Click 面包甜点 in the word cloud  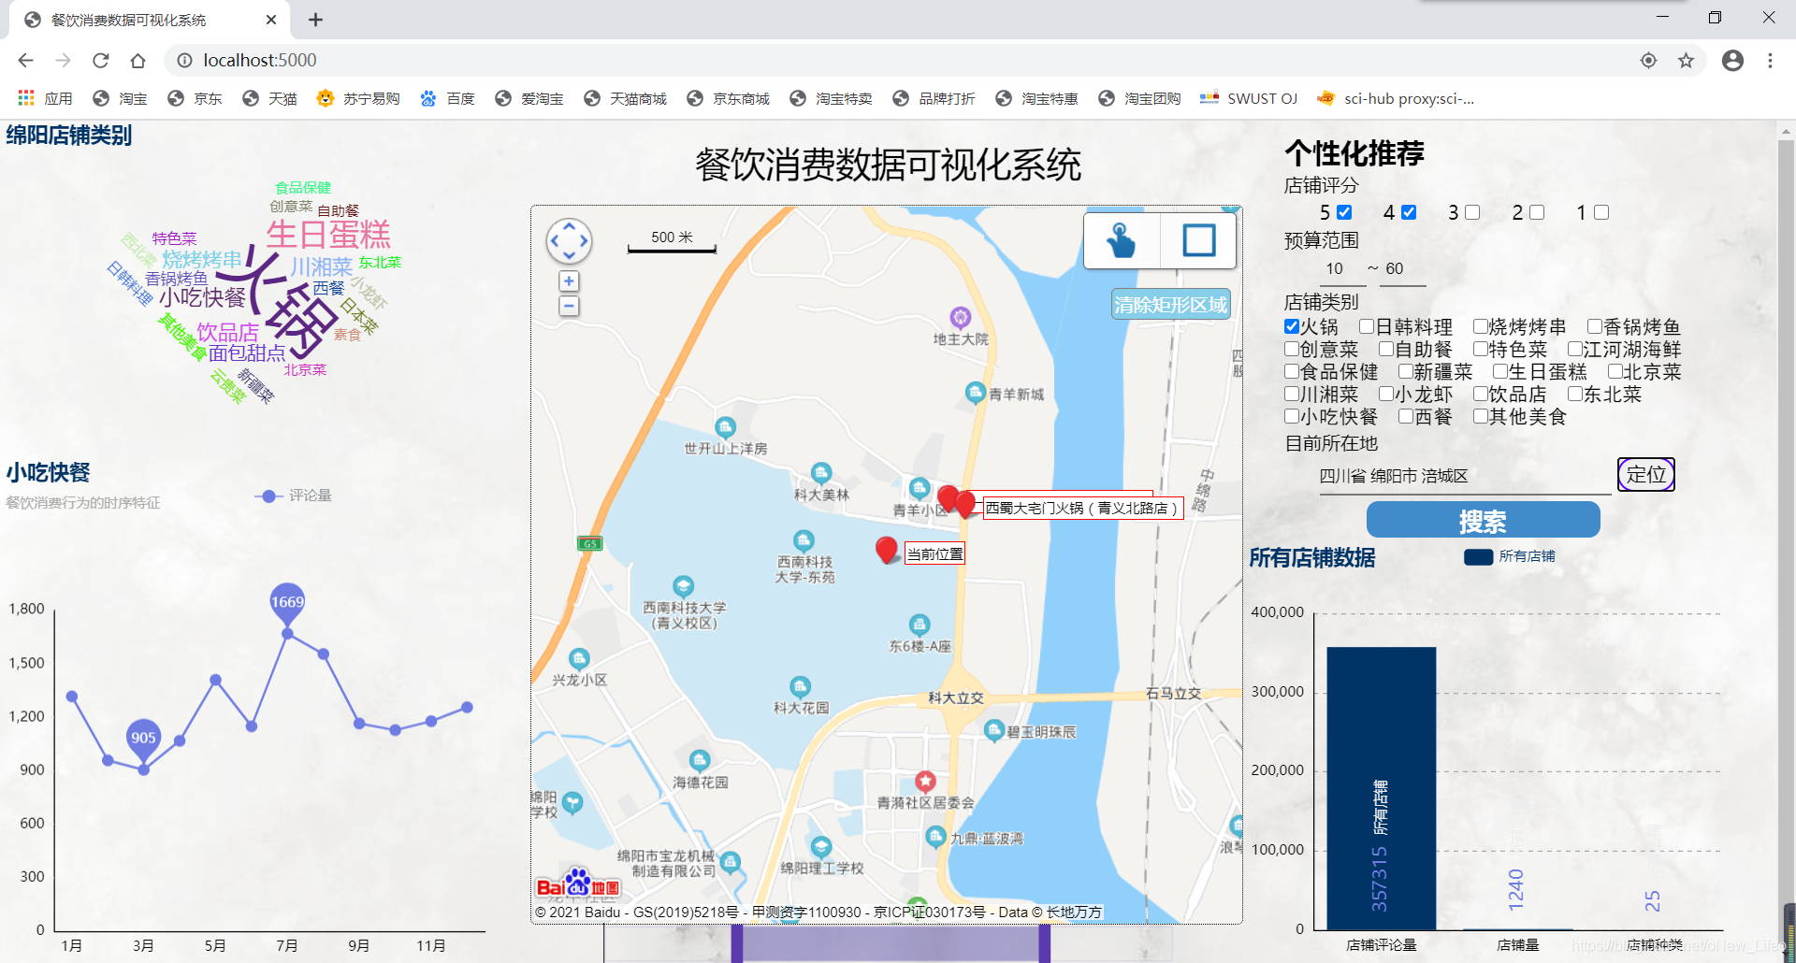coord(247,352)
